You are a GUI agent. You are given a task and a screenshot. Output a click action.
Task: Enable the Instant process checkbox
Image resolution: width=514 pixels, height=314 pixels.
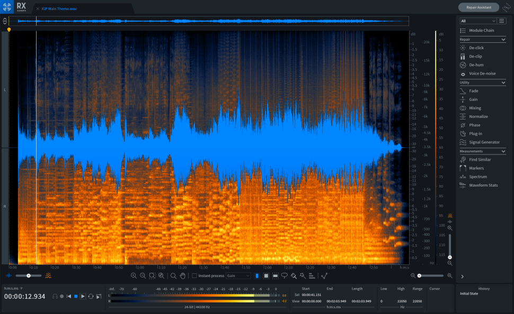point(194,276)
